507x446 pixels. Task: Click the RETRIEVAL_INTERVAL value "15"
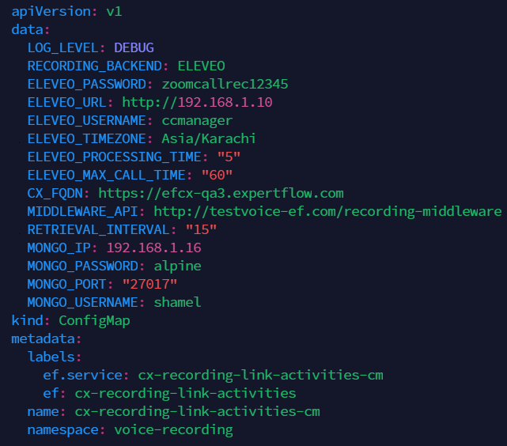pos(201,230)
